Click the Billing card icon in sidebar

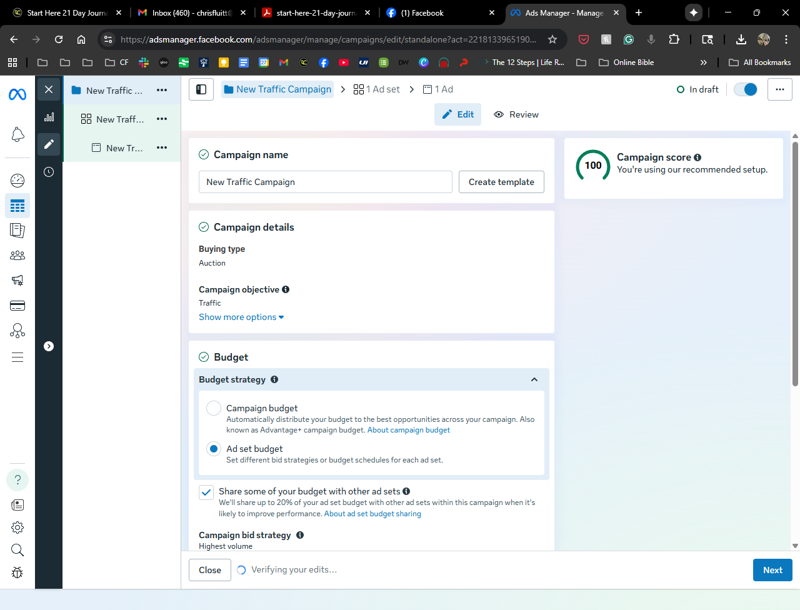point(17,306)
